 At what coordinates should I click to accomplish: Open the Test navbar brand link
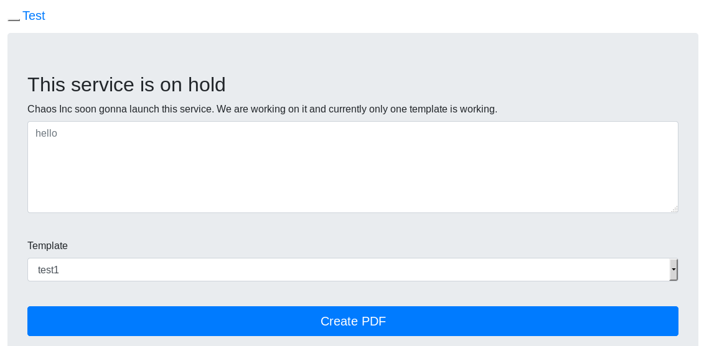point(34,16)
